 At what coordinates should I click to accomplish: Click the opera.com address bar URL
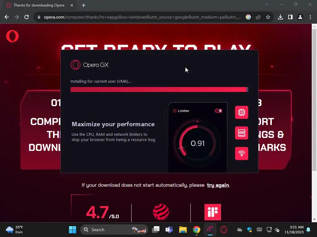142,17
